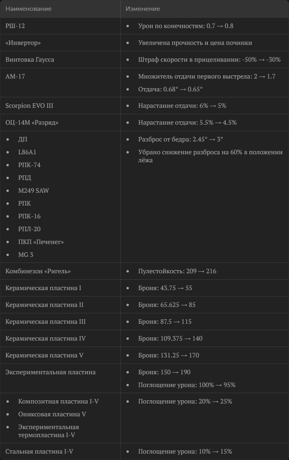Click ОЦ-14М «Разряд» name

click(32, 122)
